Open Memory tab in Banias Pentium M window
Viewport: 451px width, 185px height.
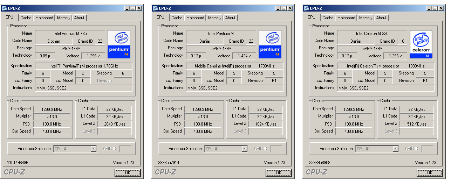pos(214,18)
